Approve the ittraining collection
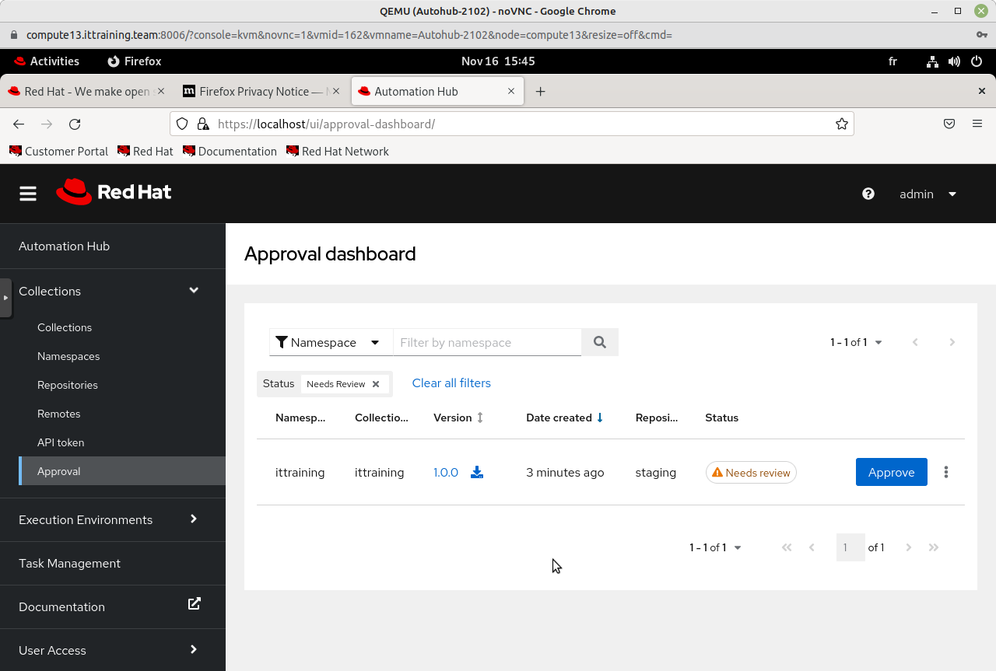This screenshot has width=996, height=671. [x=892, y=472]
